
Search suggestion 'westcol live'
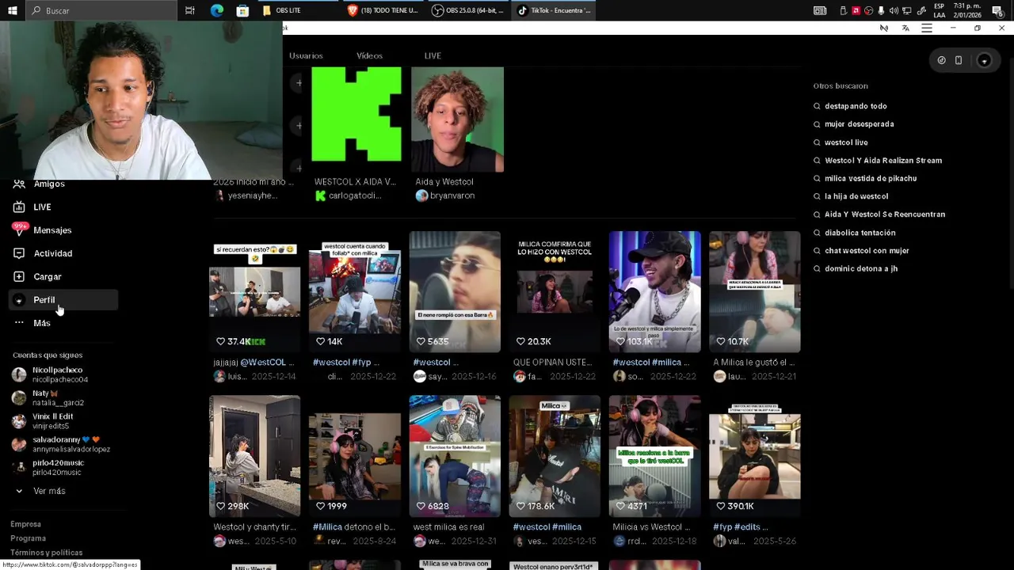846,142
